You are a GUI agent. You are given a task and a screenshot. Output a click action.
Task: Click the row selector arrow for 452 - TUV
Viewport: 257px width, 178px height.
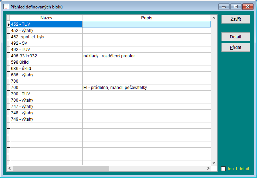point(8,24)
